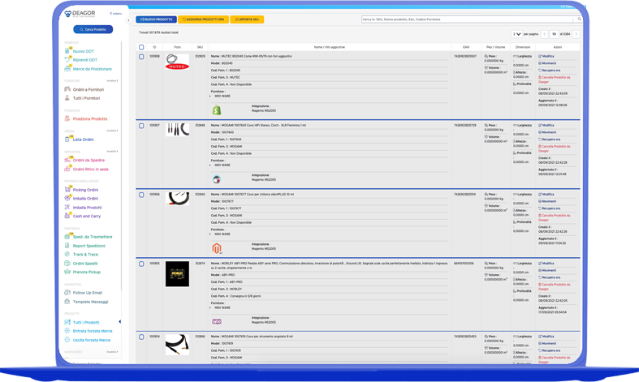
Task: Click the page number input field
Action: 555,34
